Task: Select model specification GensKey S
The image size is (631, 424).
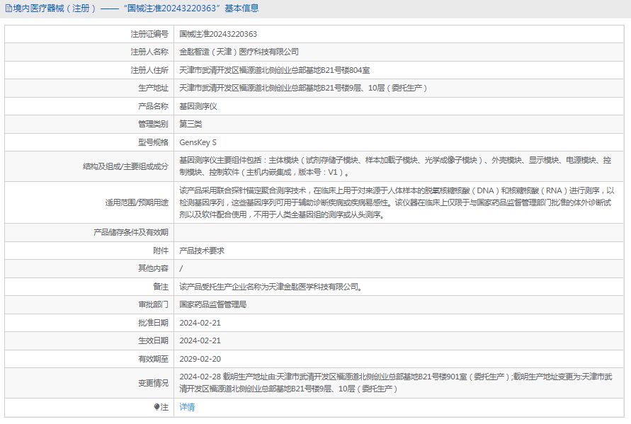Action: coord(198,142)
